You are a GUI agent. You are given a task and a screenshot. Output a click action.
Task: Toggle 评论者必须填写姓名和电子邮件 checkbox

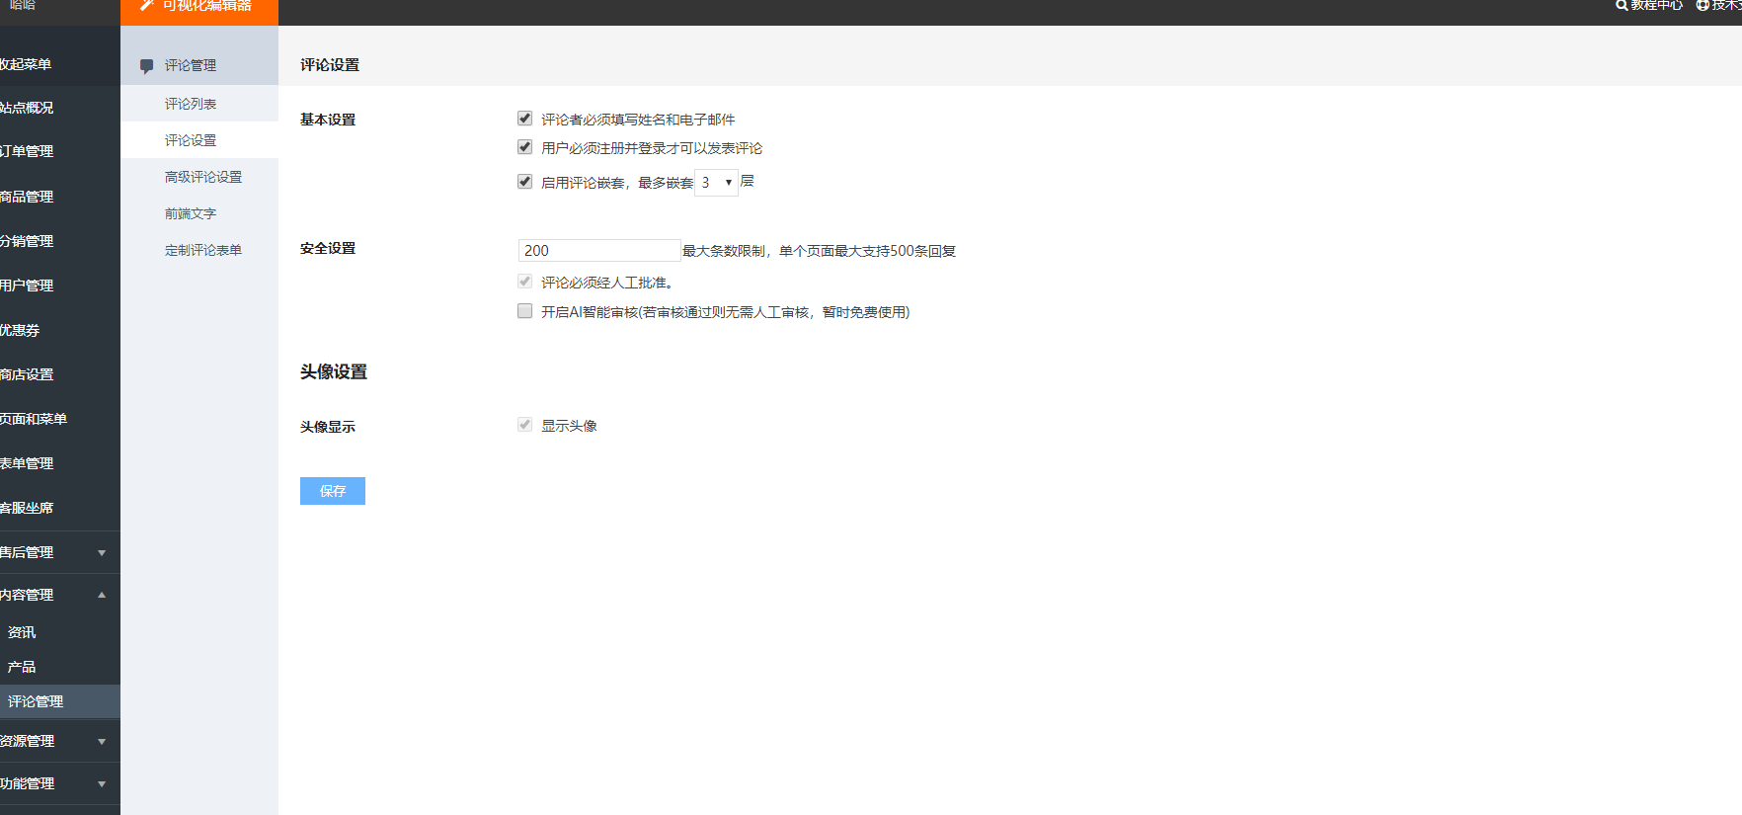(x=524, y=119)
